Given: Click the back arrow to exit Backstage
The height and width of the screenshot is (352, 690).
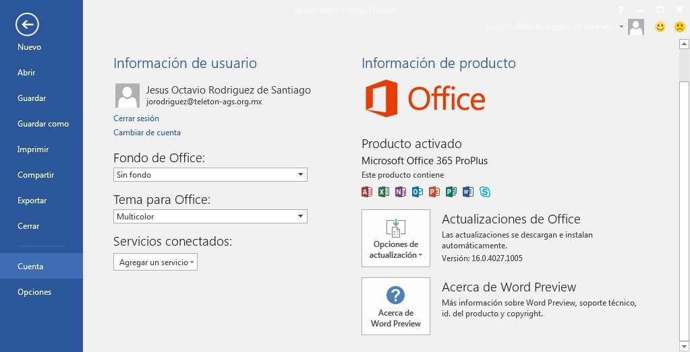Looking at the screenshot, I should 27,25.
